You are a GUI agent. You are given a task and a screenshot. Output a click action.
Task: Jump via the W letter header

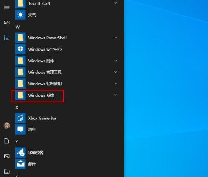tap(17, 27)
